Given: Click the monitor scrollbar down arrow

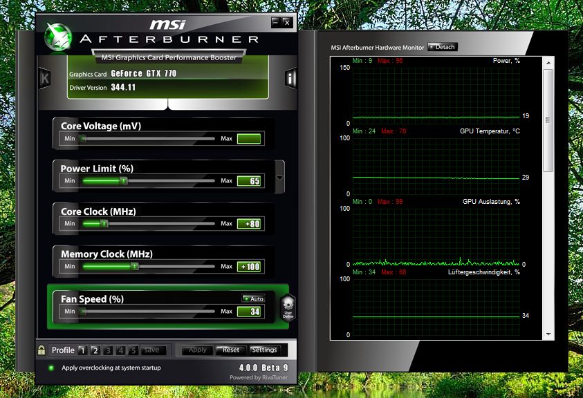Looking at the screenshot, I should click(x=548, y=334).
